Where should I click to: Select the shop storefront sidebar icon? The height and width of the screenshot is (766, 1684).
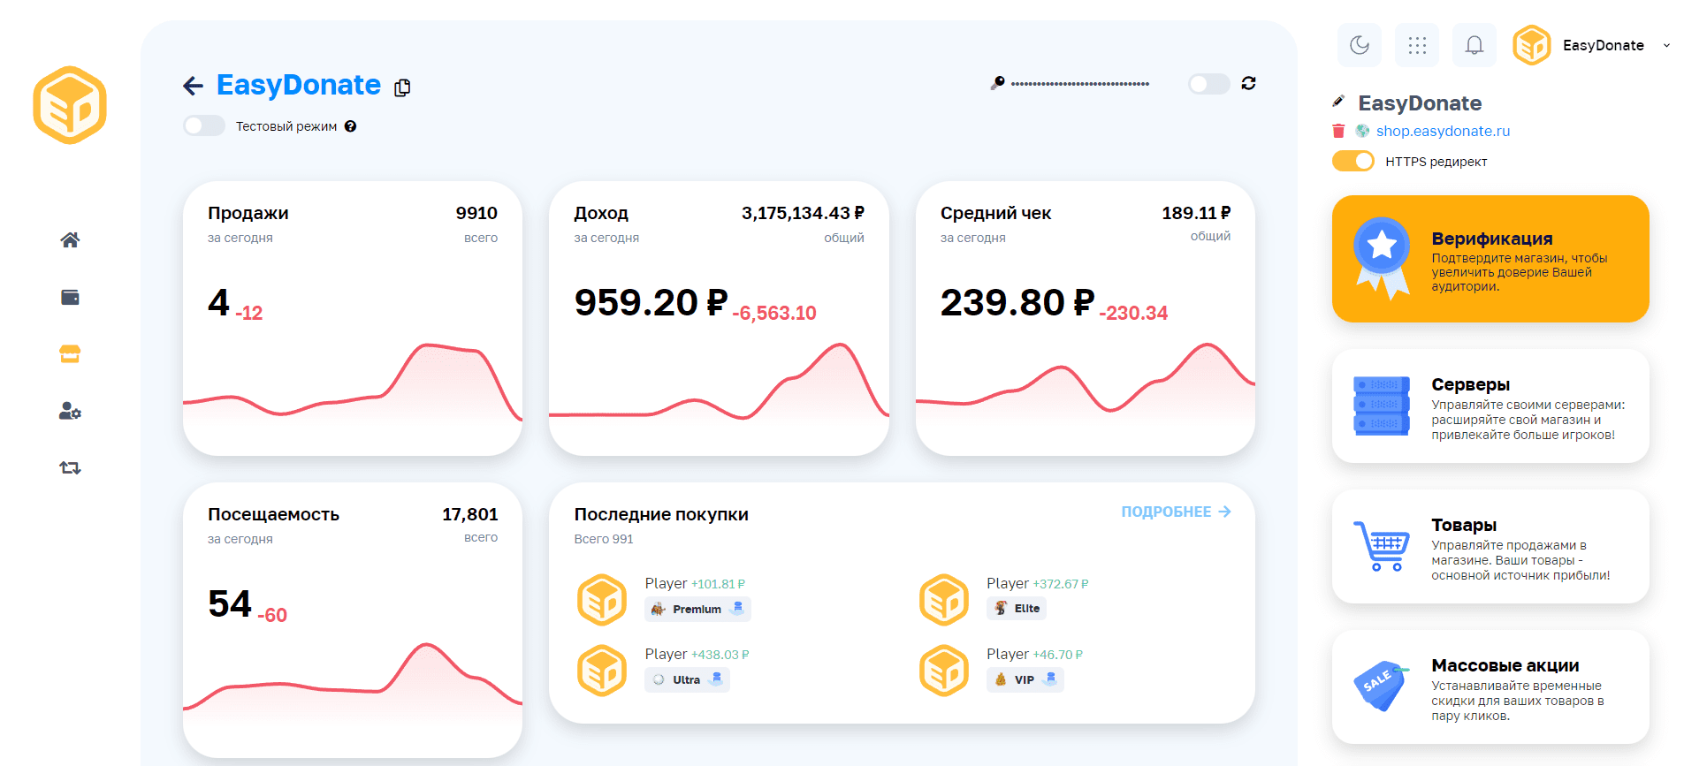(70, 354)
